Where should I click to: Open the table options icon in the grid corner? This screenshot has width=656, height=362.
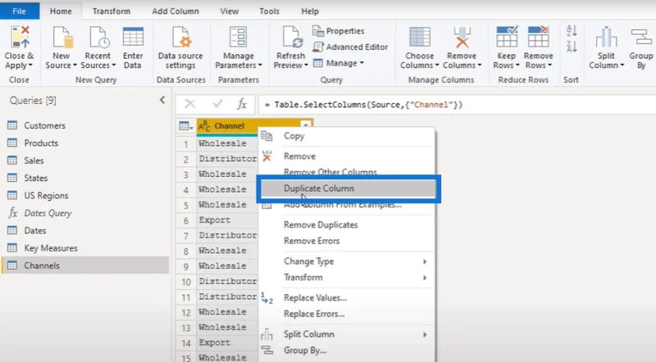[x=185, y=126]
